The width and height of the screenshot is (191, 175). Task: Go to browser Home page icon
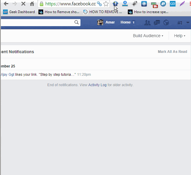point(32,4)
